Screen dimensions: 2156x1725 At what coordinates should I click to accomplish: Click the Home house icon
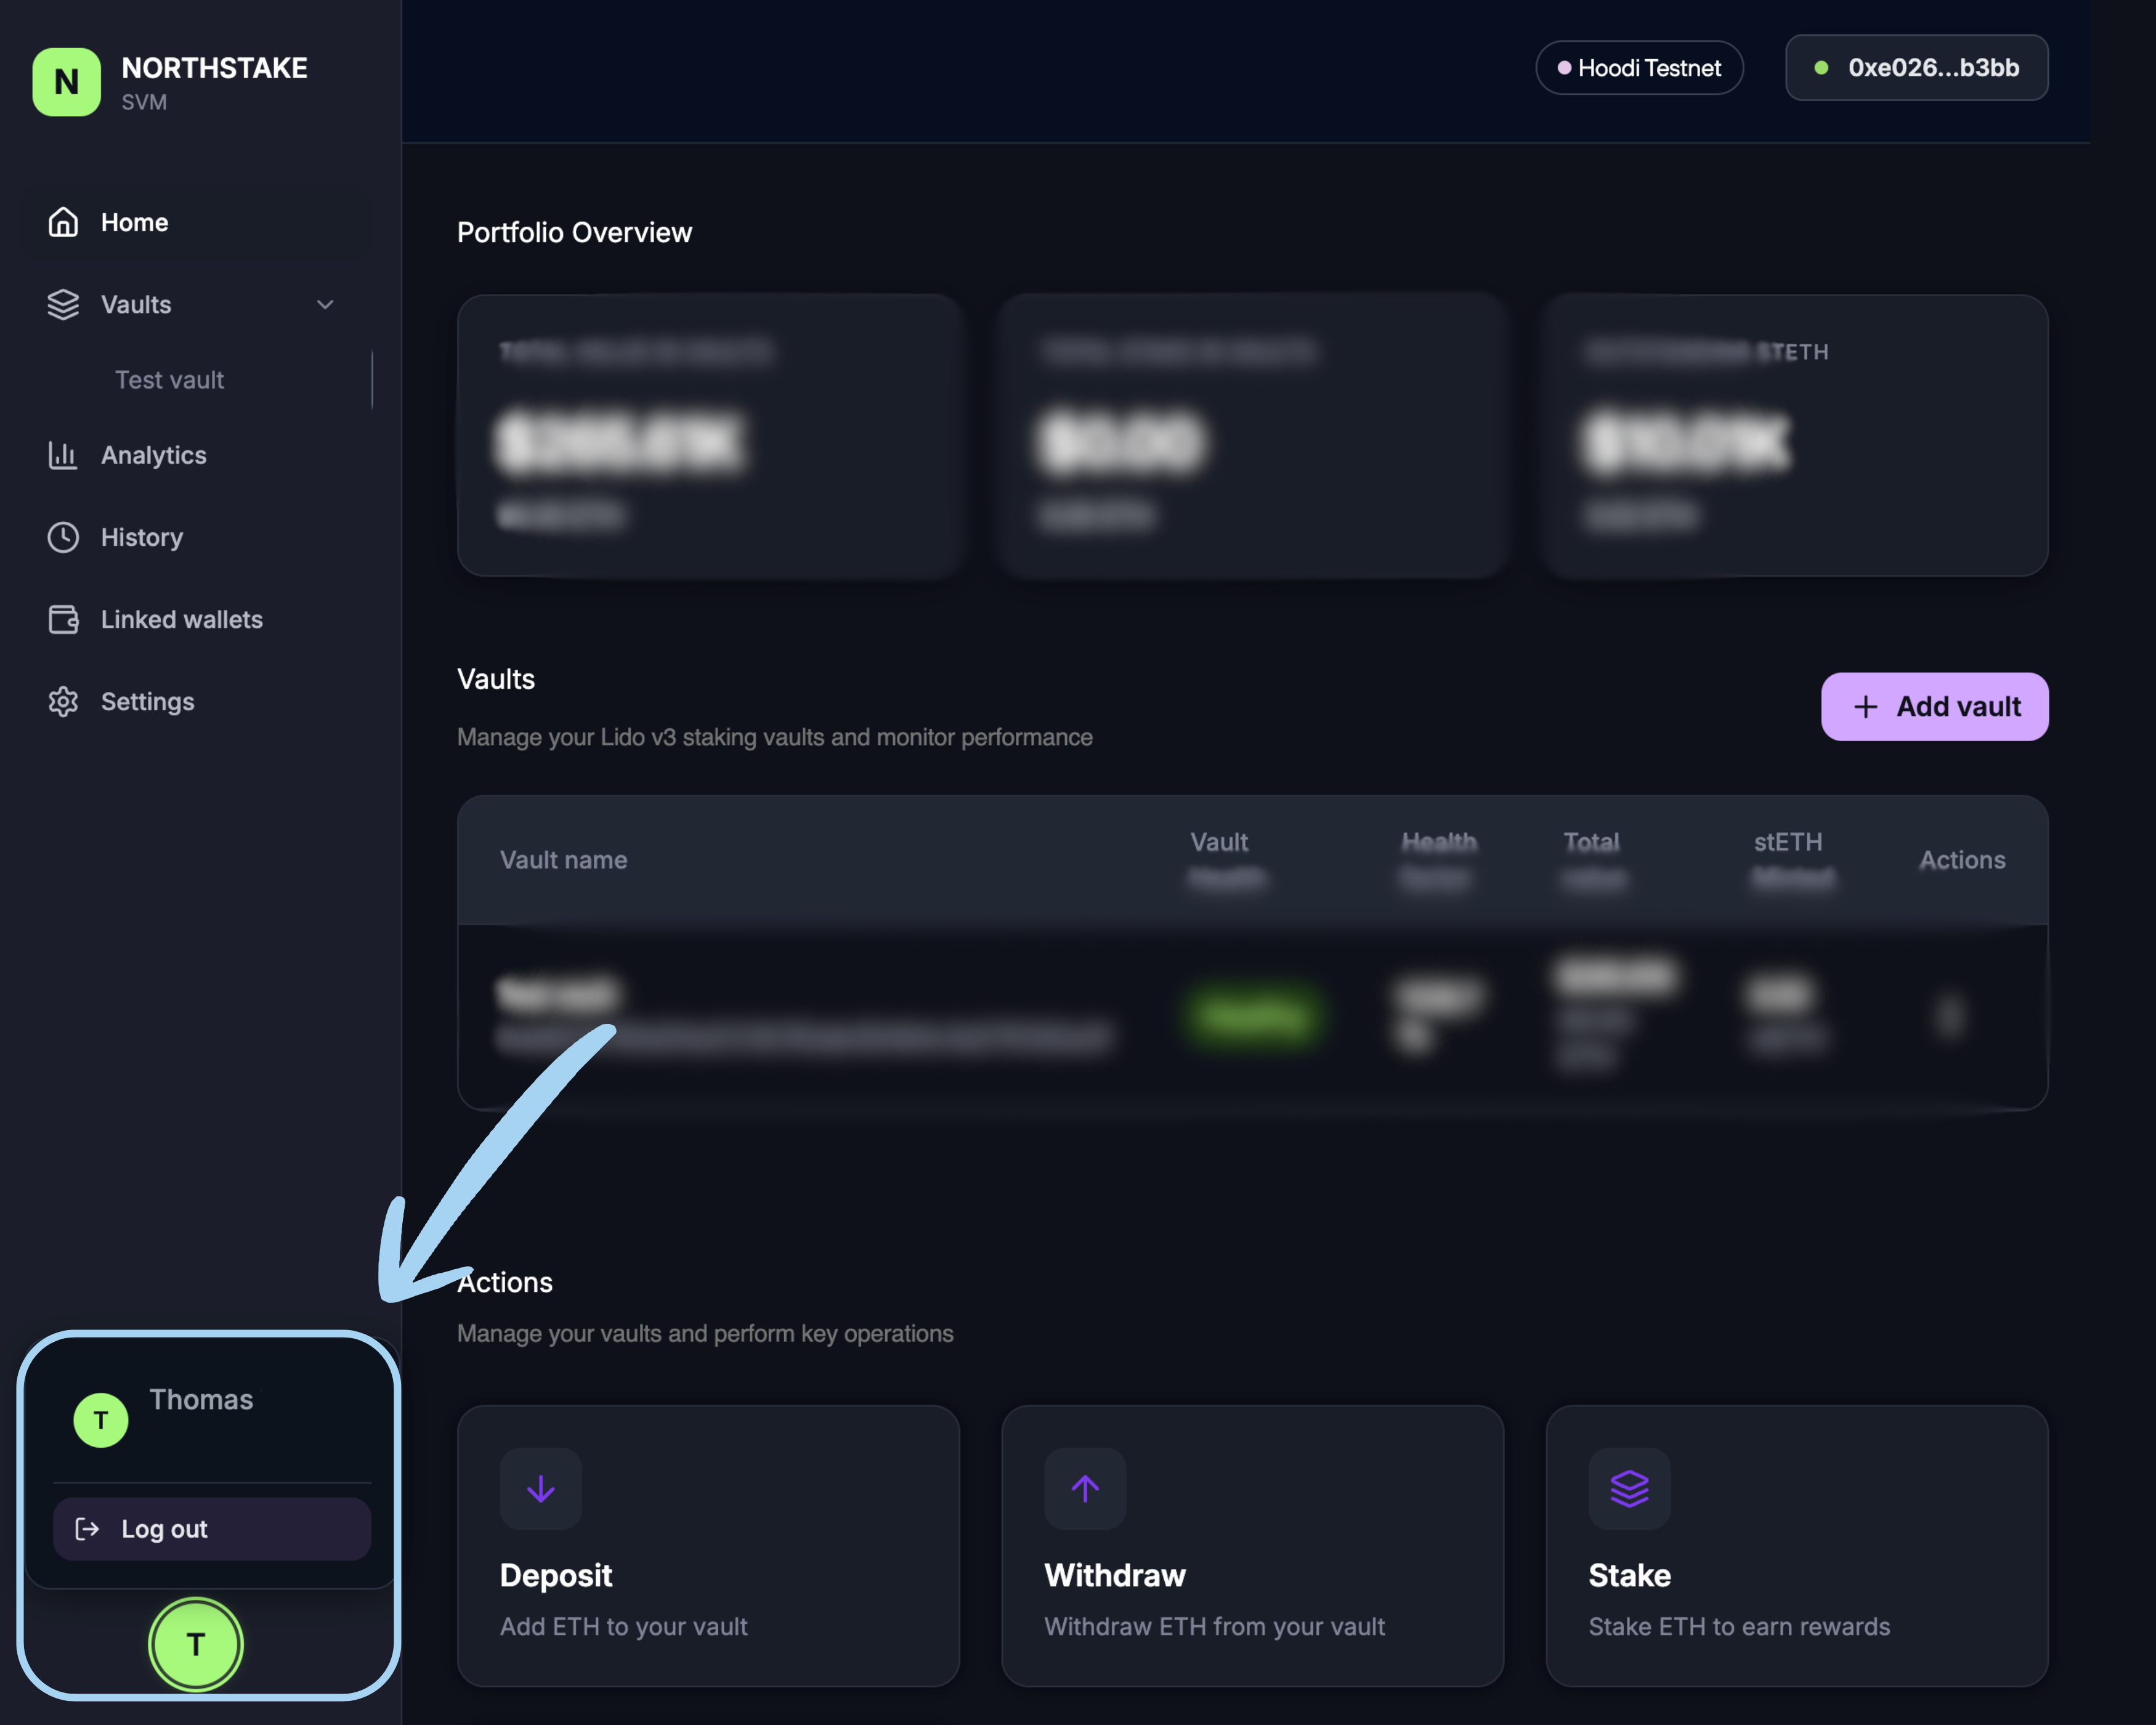[63, 222]
